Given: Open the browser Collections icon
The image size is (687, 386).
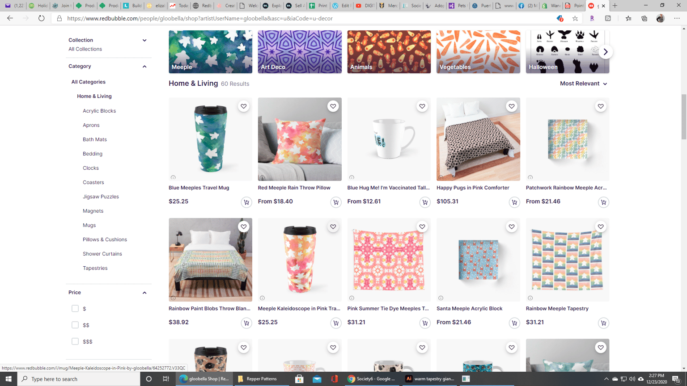Looking at the screenshot, I should pos(644,18).
